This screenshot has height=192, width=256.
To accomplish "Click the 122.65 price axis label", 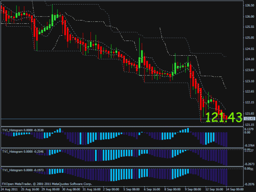I will tap(249, 91).
